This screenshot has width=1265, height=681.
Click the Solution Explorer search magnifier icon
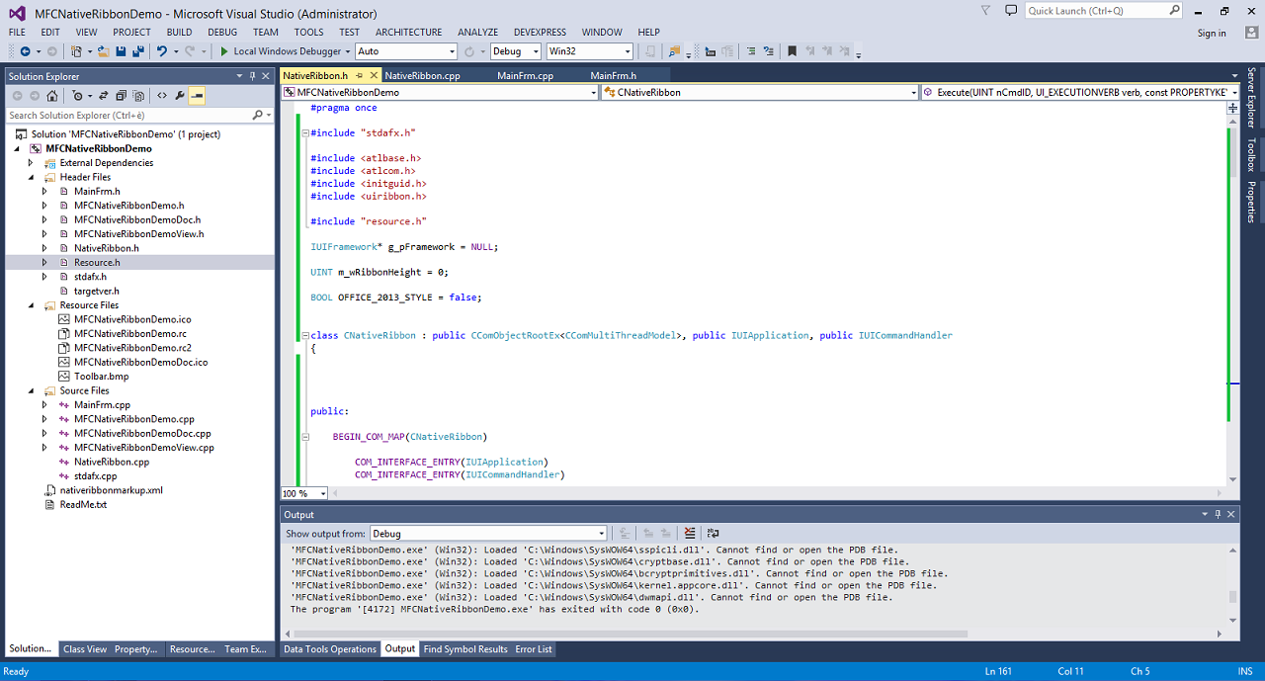tap(257, 116)
